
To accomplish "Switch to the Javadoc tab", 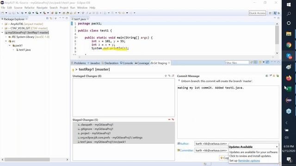I will click(94, 63).
